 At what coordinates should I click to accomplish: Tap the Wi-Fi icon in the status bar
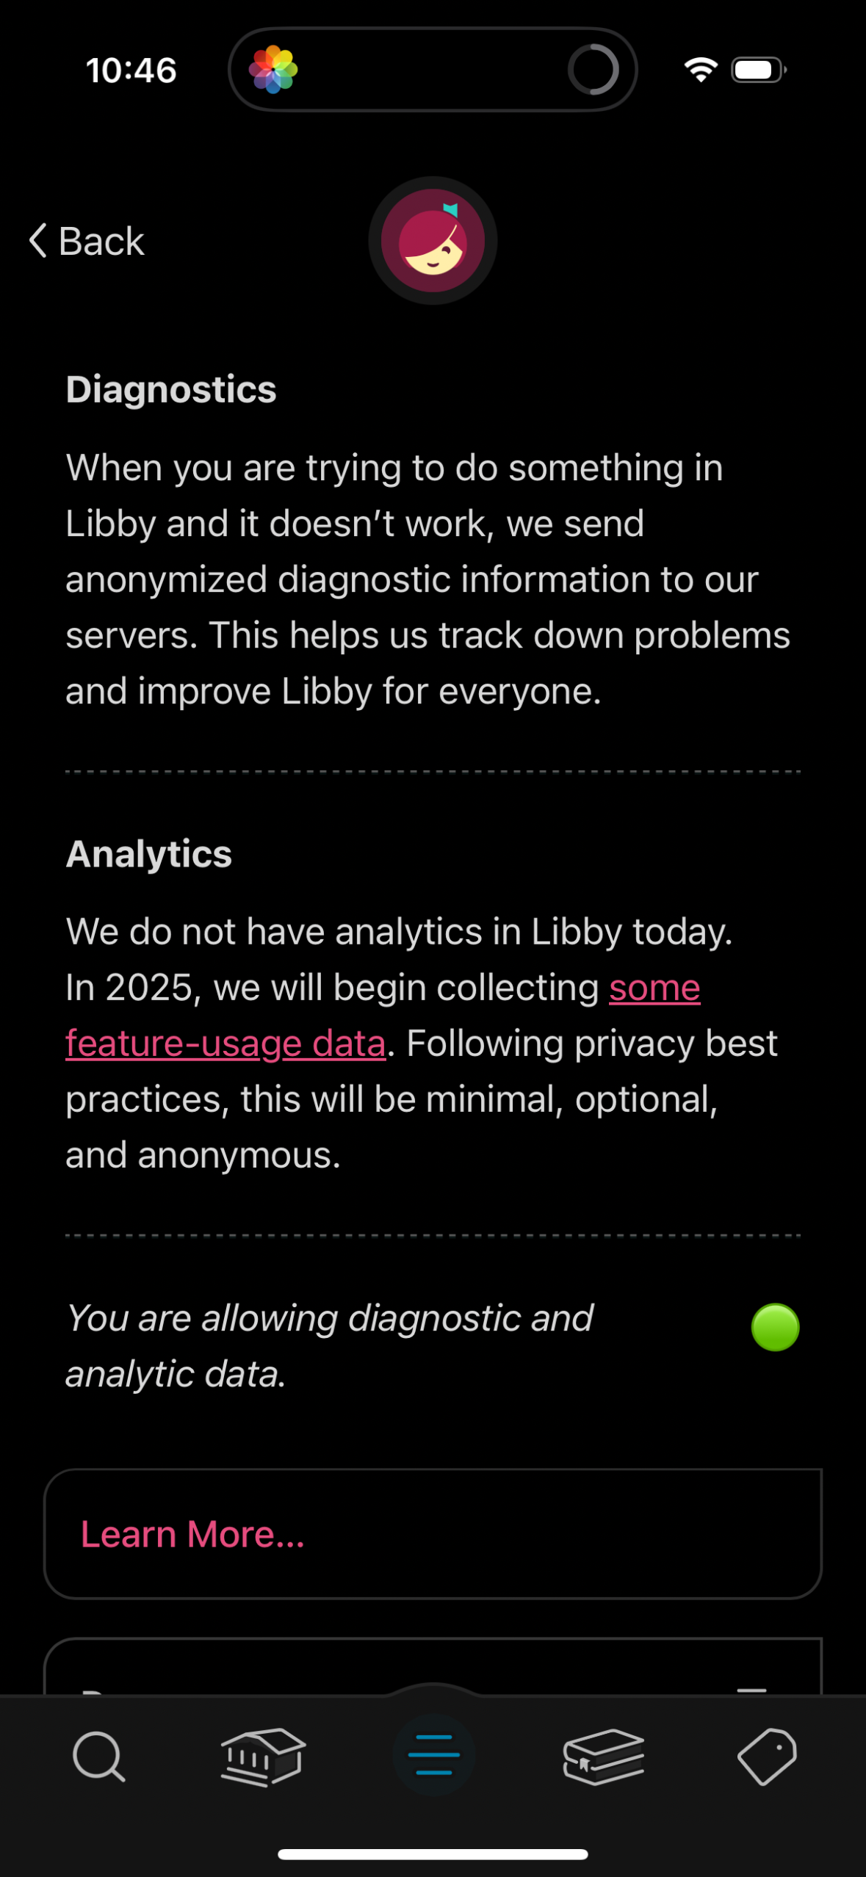point(700,68)
